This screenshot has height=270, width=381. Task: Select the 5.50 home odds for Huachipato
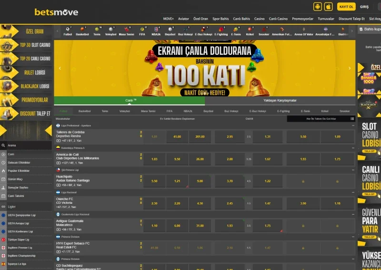154,181
